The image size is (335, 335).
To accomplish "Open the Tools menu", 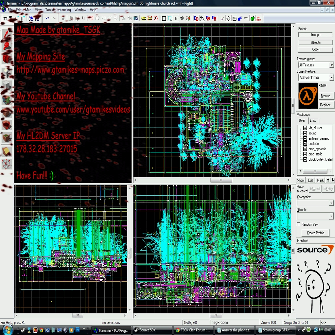I will (x=49, y=9).
